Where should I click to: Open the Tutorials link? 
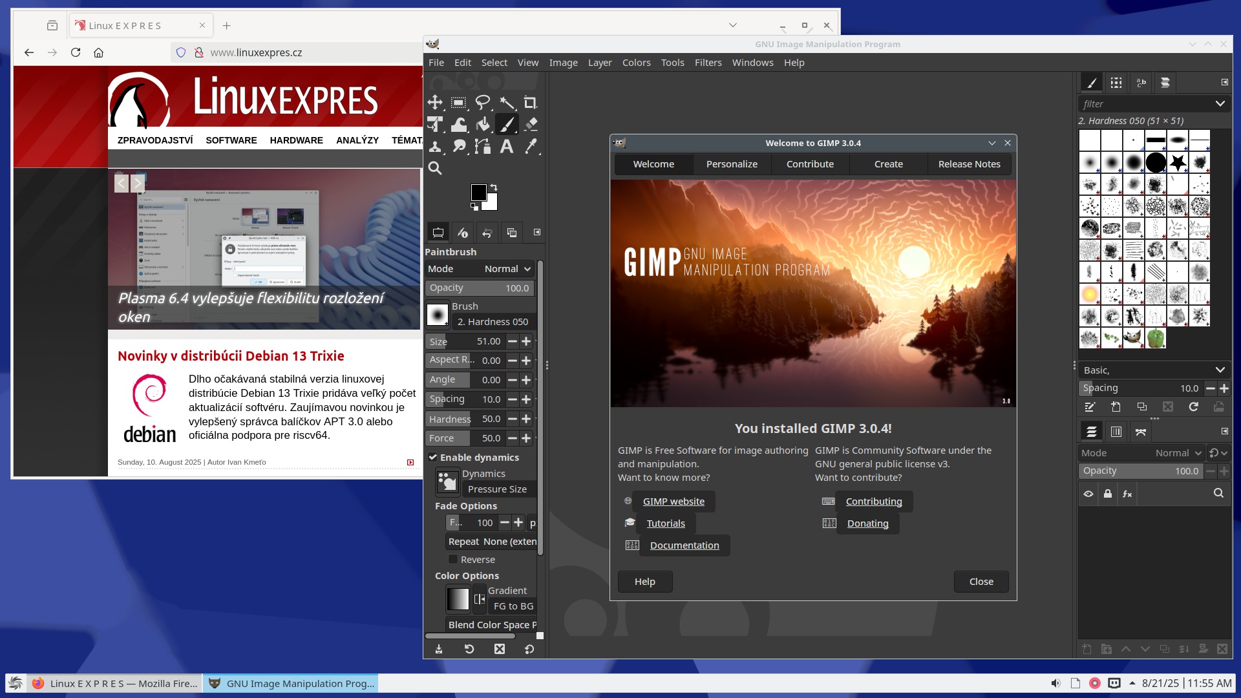point(666,523)
